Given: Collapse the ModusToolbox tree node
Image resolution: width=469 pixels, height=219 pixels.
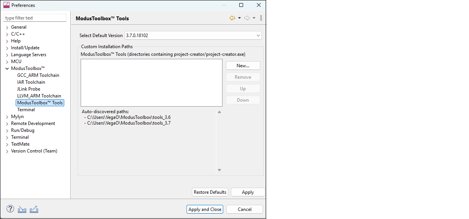Looking at the screenshot, I should click(7, 69).
